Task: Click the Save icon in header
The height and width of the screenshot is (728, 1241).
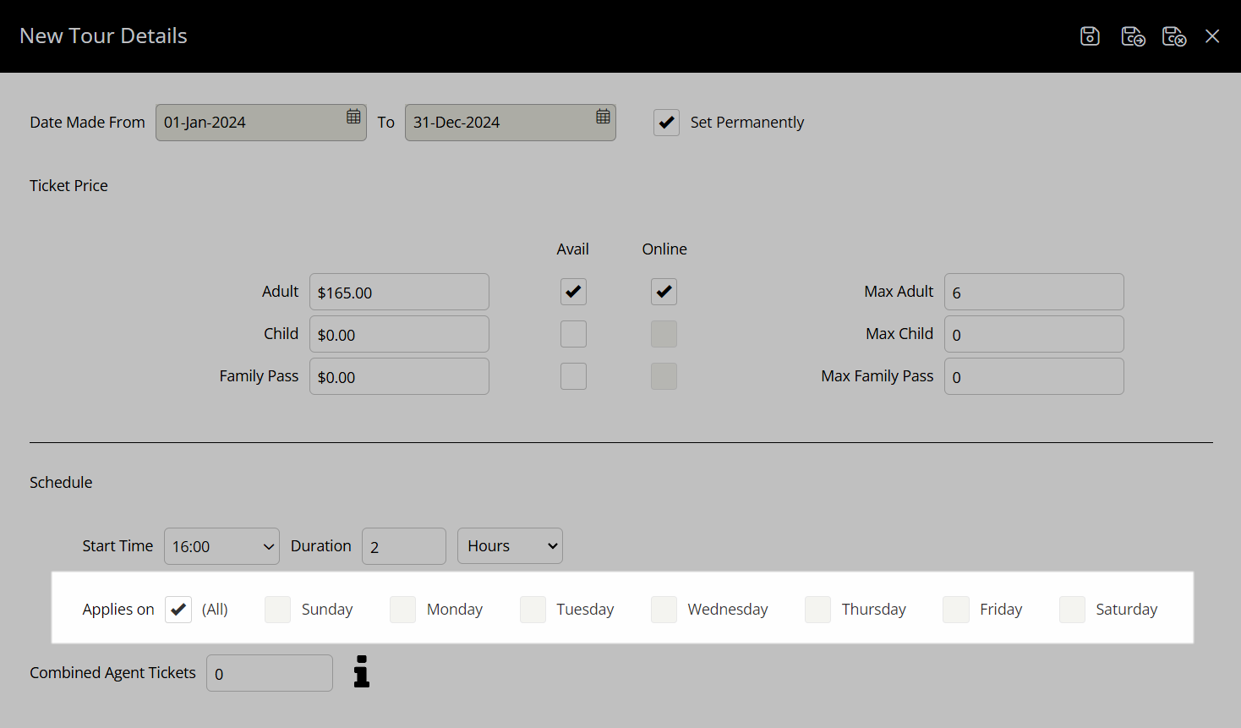Action: (x=1090, y=36)
